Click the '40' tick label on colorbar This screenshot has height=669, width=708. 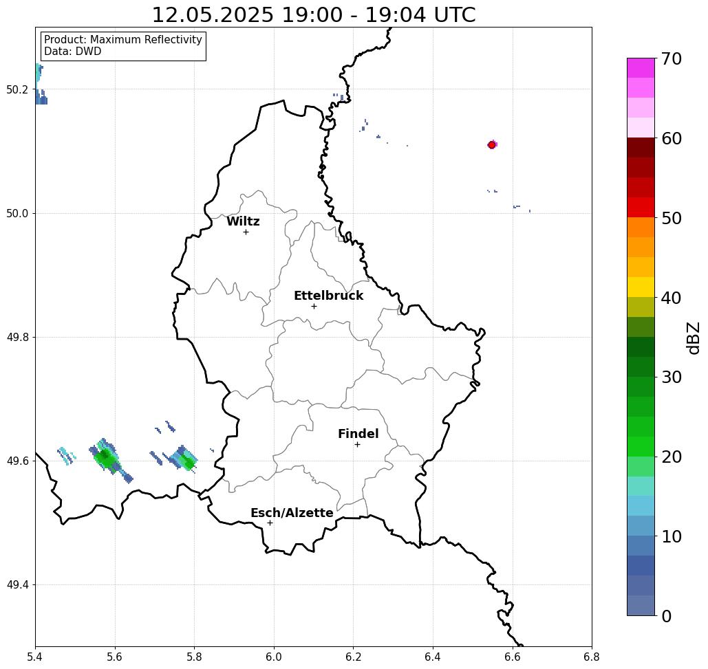click(x=671, y=298)
